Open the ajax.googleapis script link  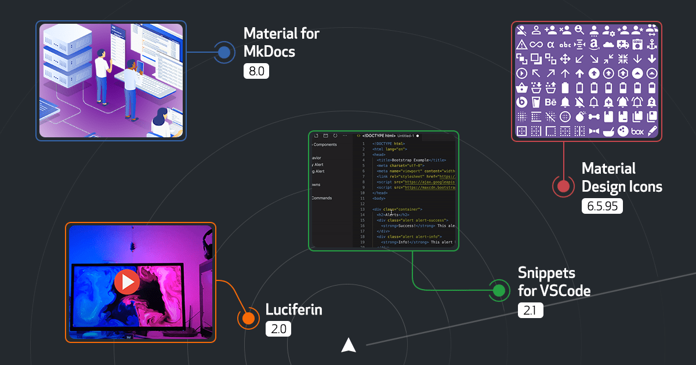coord(429,182)
